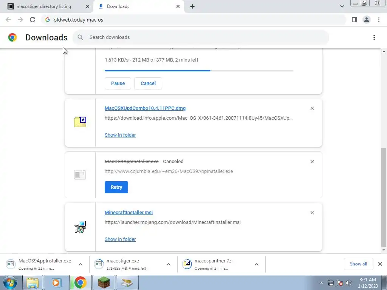This screenshot has width=387, height=290.
Task: Show MinecraftInstaller.msi in folder
Action: (x=120, y=239)
